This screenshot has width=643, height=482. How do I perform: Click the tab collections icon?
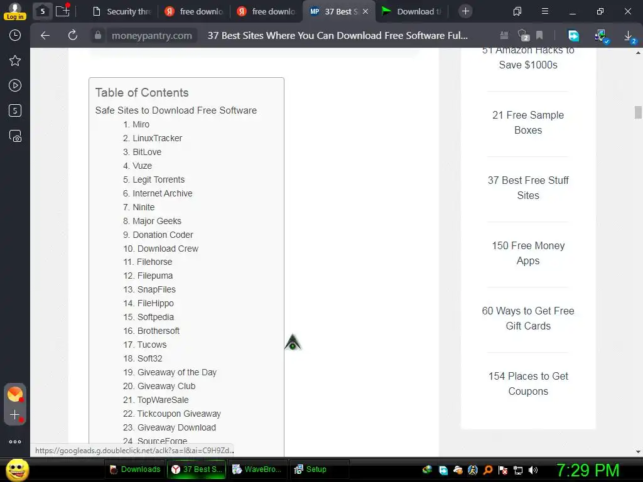(x=517, y=11)
